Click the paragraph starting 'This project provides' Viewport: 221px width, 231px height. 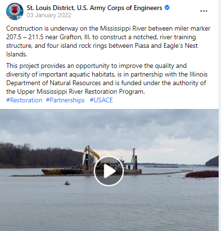pyautogui.click(x=107, y=78)
